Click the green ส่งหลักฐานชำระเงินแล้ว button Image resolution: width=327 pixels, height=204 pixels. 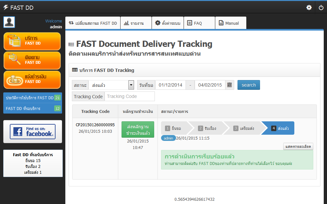pos(138,129)
